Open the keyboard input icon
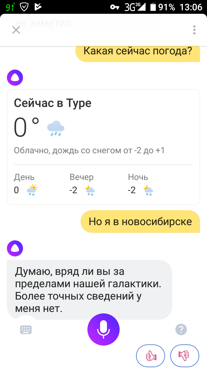The width and height of the screenshot is (207, 368). pyautogui.click(x=26, y=329)
